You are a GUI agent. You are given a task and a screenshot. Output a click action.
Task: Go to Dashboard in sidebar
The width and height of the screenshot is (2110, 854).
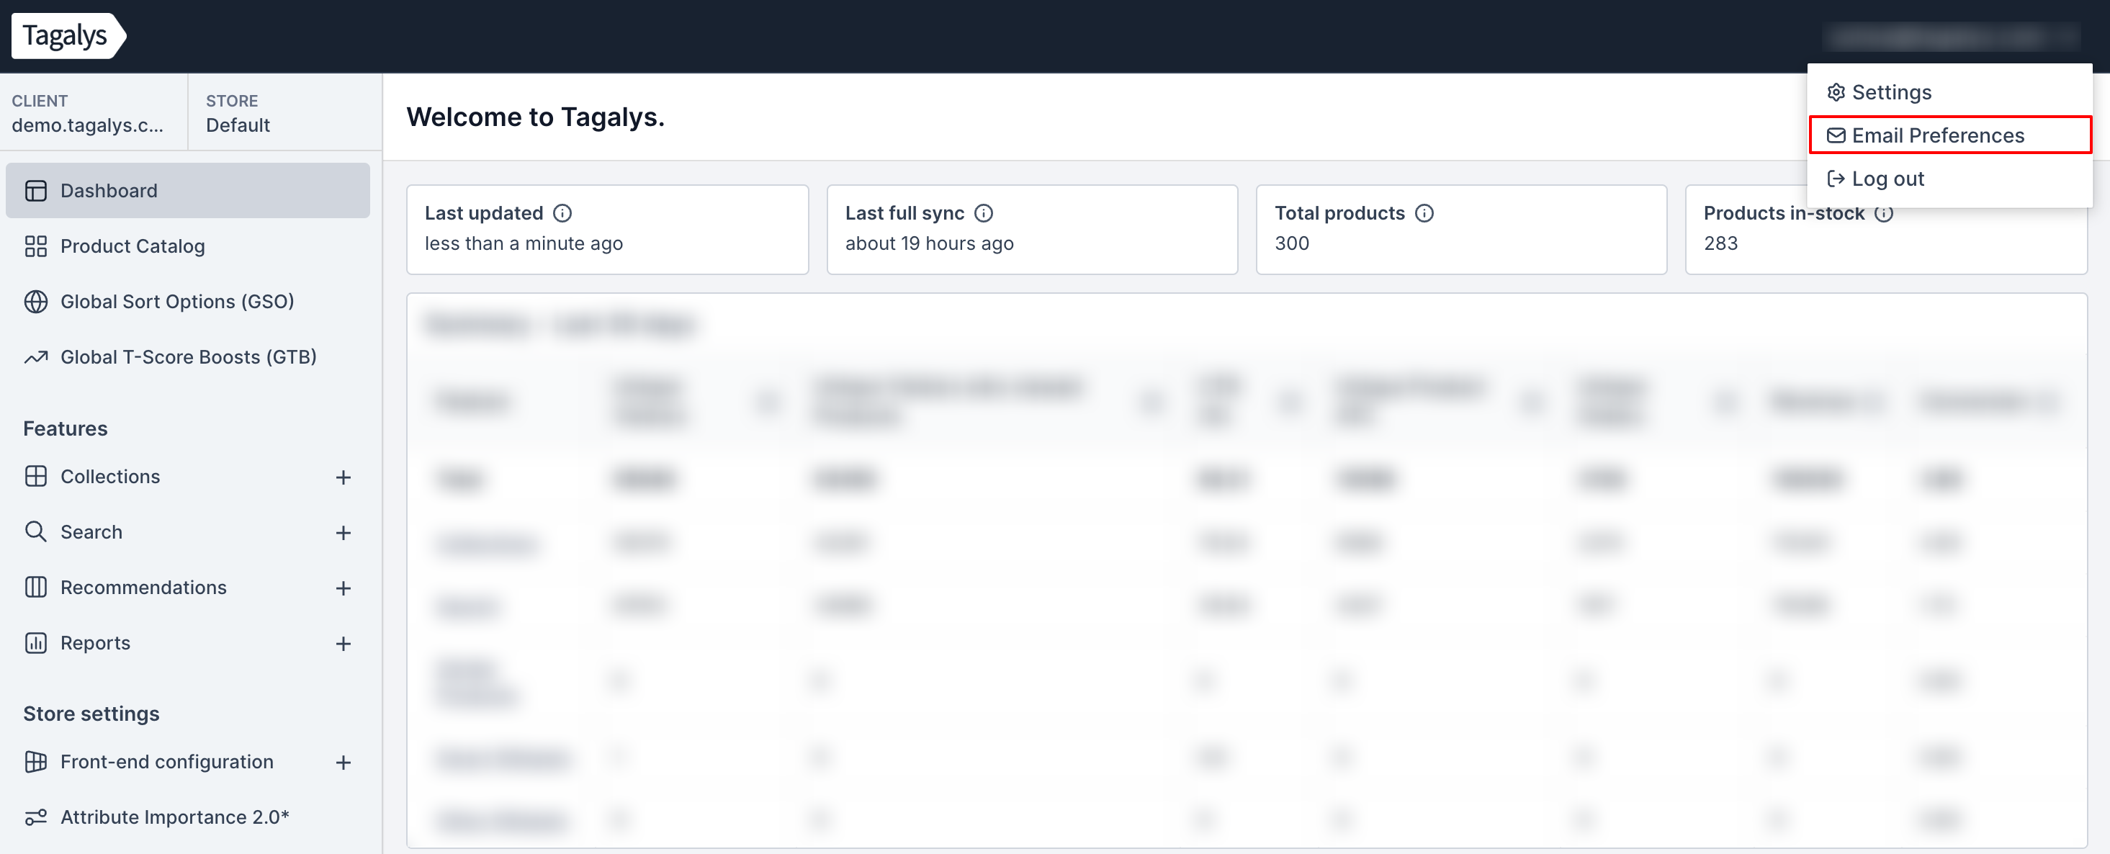187,191
